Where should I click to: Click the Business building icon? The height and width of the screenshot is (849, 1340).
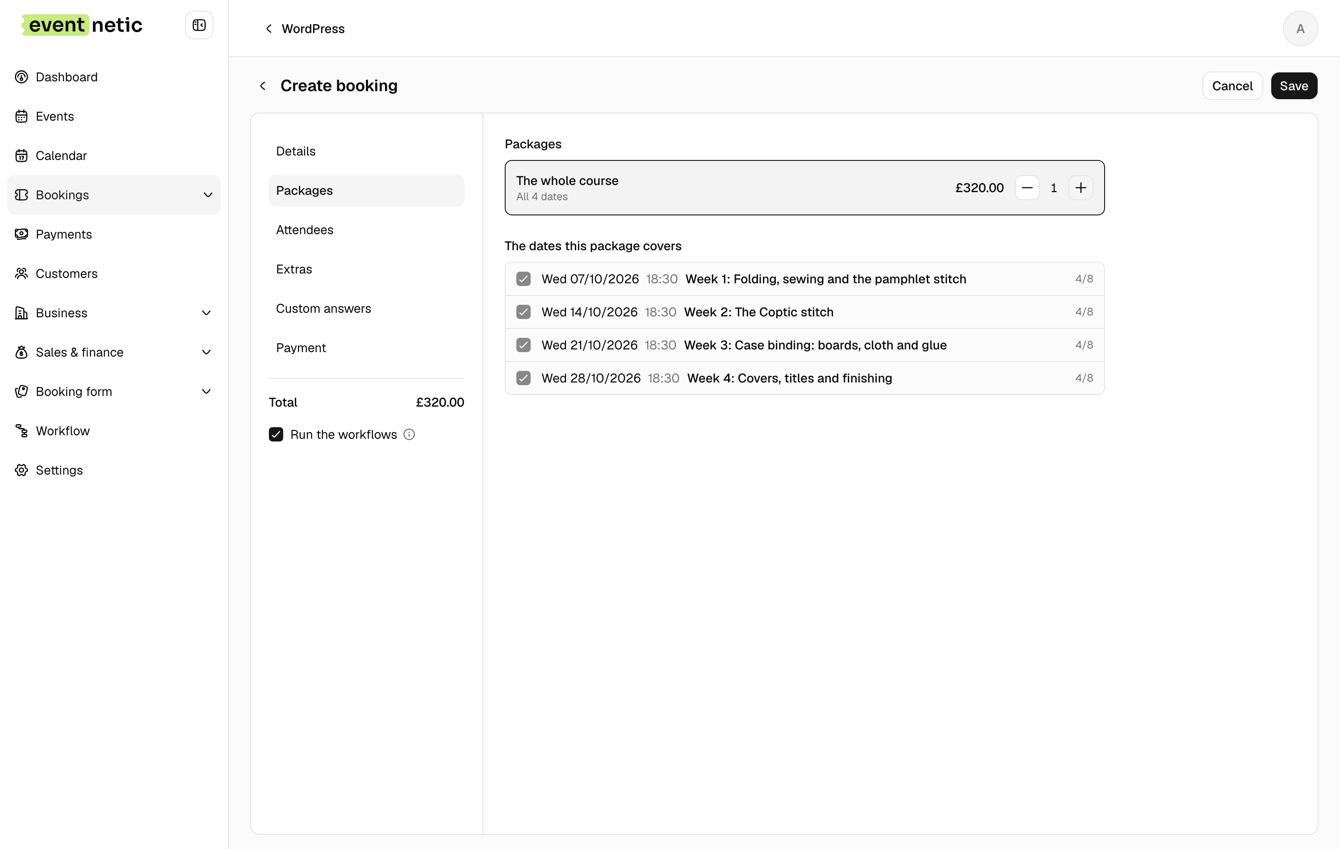click(x=21, y=313)
